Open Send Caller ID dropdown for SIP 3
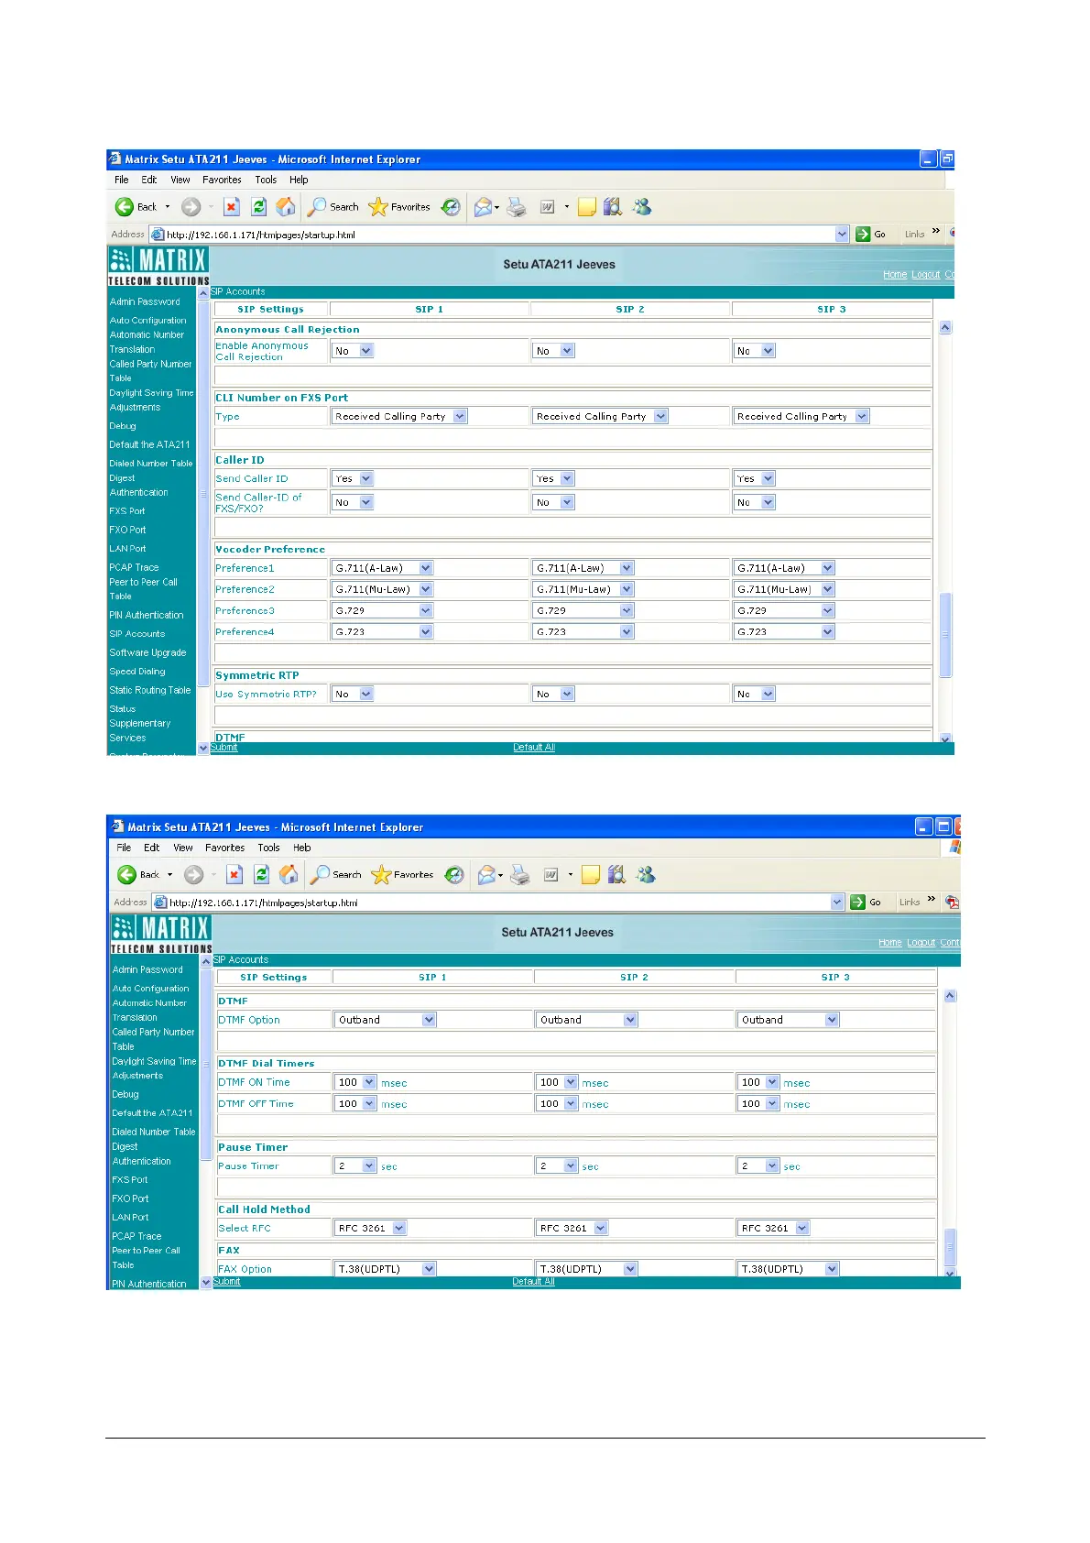 tap(755, 479)
